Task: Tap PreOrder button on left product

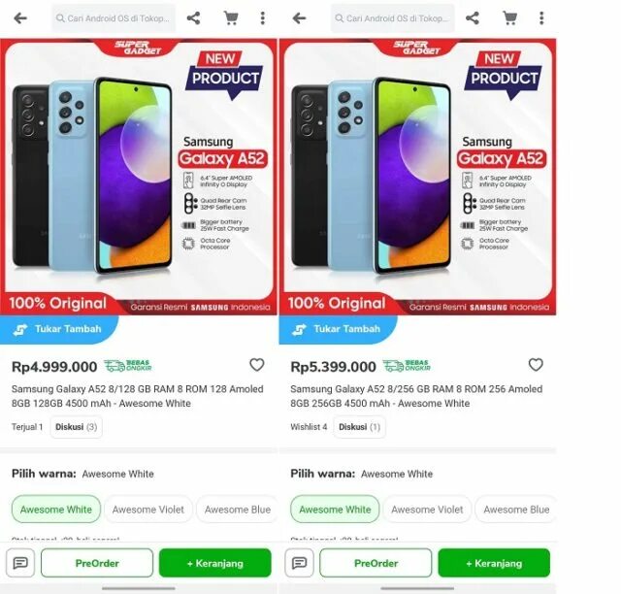Action: point(97,563)
